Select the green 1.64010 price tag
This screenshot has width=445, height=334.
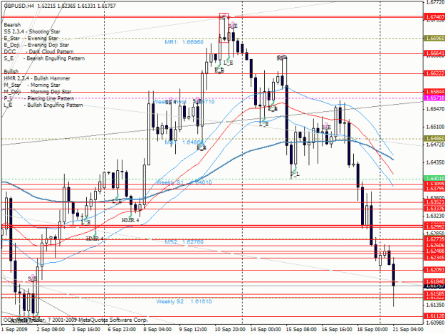pyautogui.click(x=434, y=178)
